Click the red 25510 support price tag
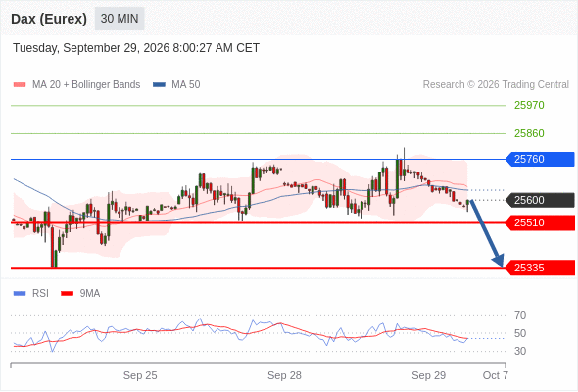 tap(541, 222)
